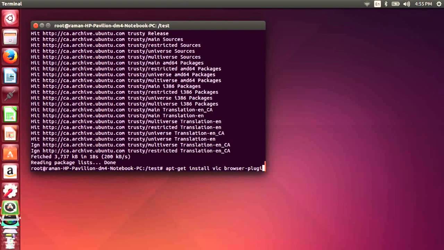Click the line 'trusty/main i386 Packages'
Image resolution: width=444 pixels, height=250 pixels.
[116, 86]
